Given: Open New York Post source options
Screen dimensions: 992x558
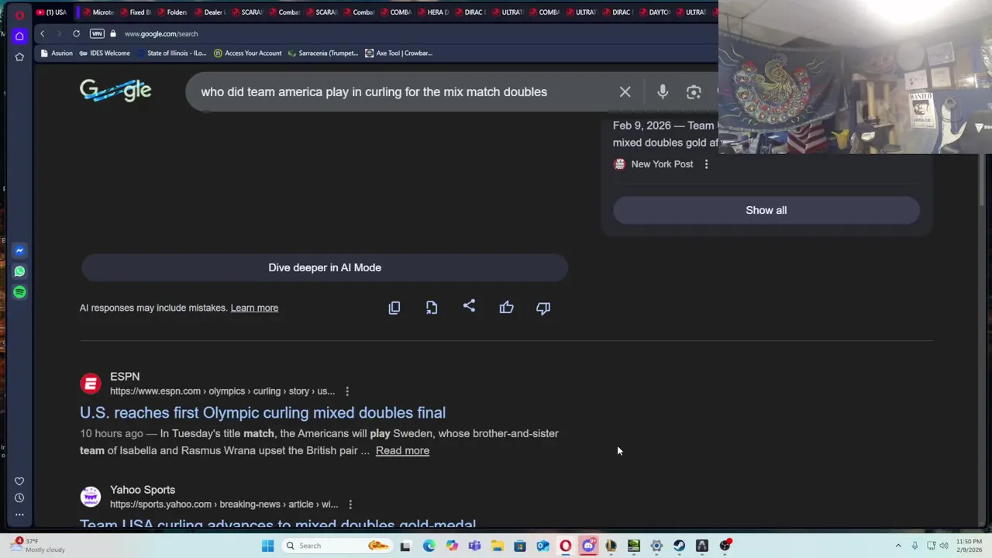Looking at the screenshot, I should [x=706, y=164].
